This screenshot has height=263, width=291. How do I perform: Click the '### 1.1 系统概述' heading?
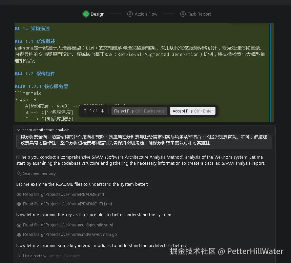click(x=35, y=41)
